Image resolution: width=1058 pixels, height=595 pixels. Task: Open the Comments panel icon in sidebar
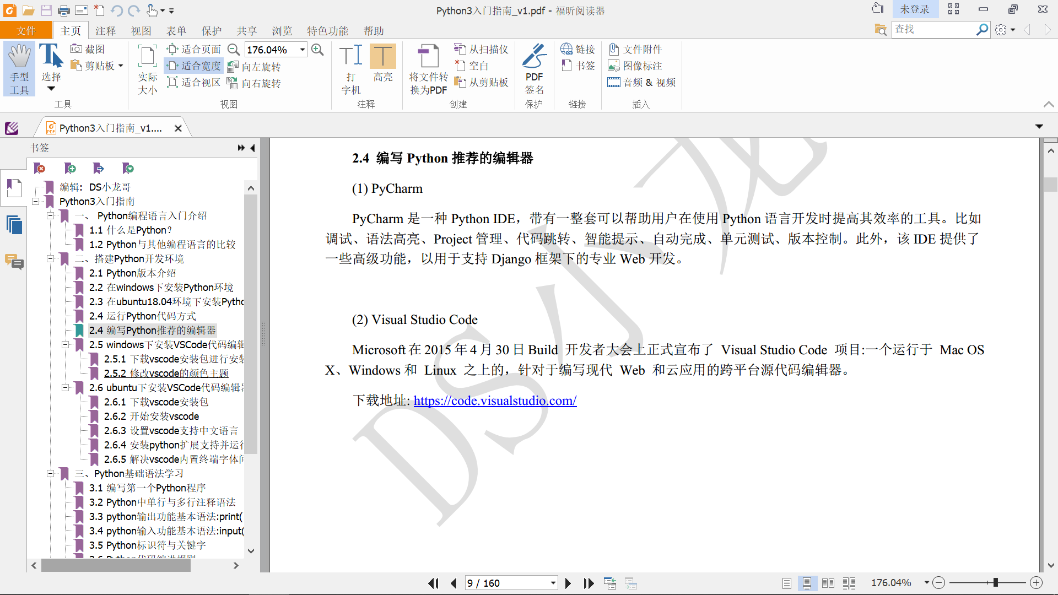14,261
